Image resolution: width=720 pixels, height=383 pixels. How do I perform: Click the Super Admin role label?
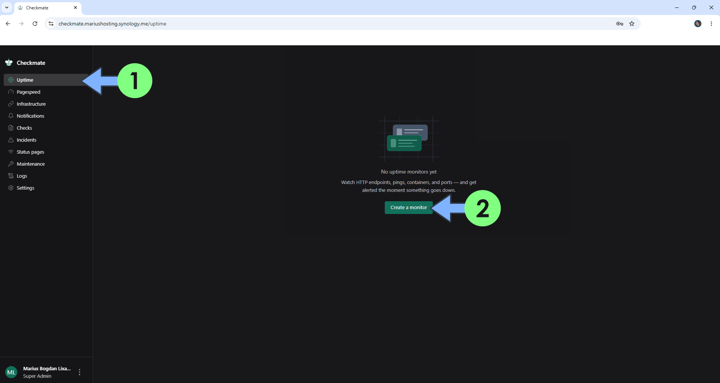coord(37,376)
